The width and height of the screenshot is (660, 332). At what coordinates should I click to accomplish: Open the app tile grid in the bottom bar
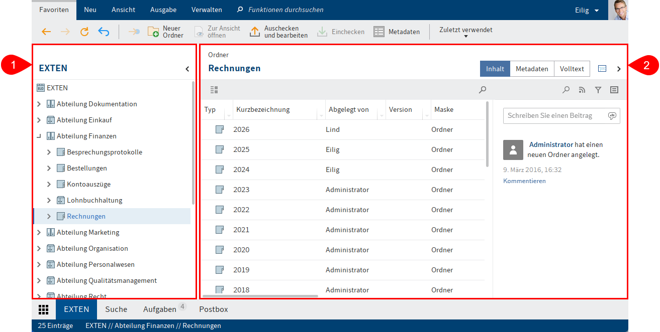coord(43,309)
